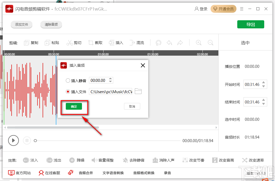Select the 复制 copy tool

tap(31, 43)
